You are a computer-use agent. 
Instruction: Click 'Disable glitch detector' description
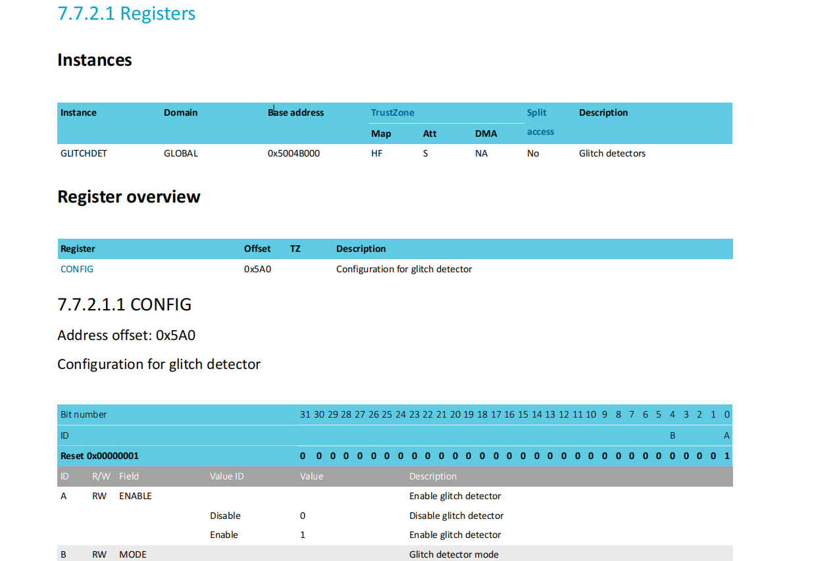tap(457, 516)
